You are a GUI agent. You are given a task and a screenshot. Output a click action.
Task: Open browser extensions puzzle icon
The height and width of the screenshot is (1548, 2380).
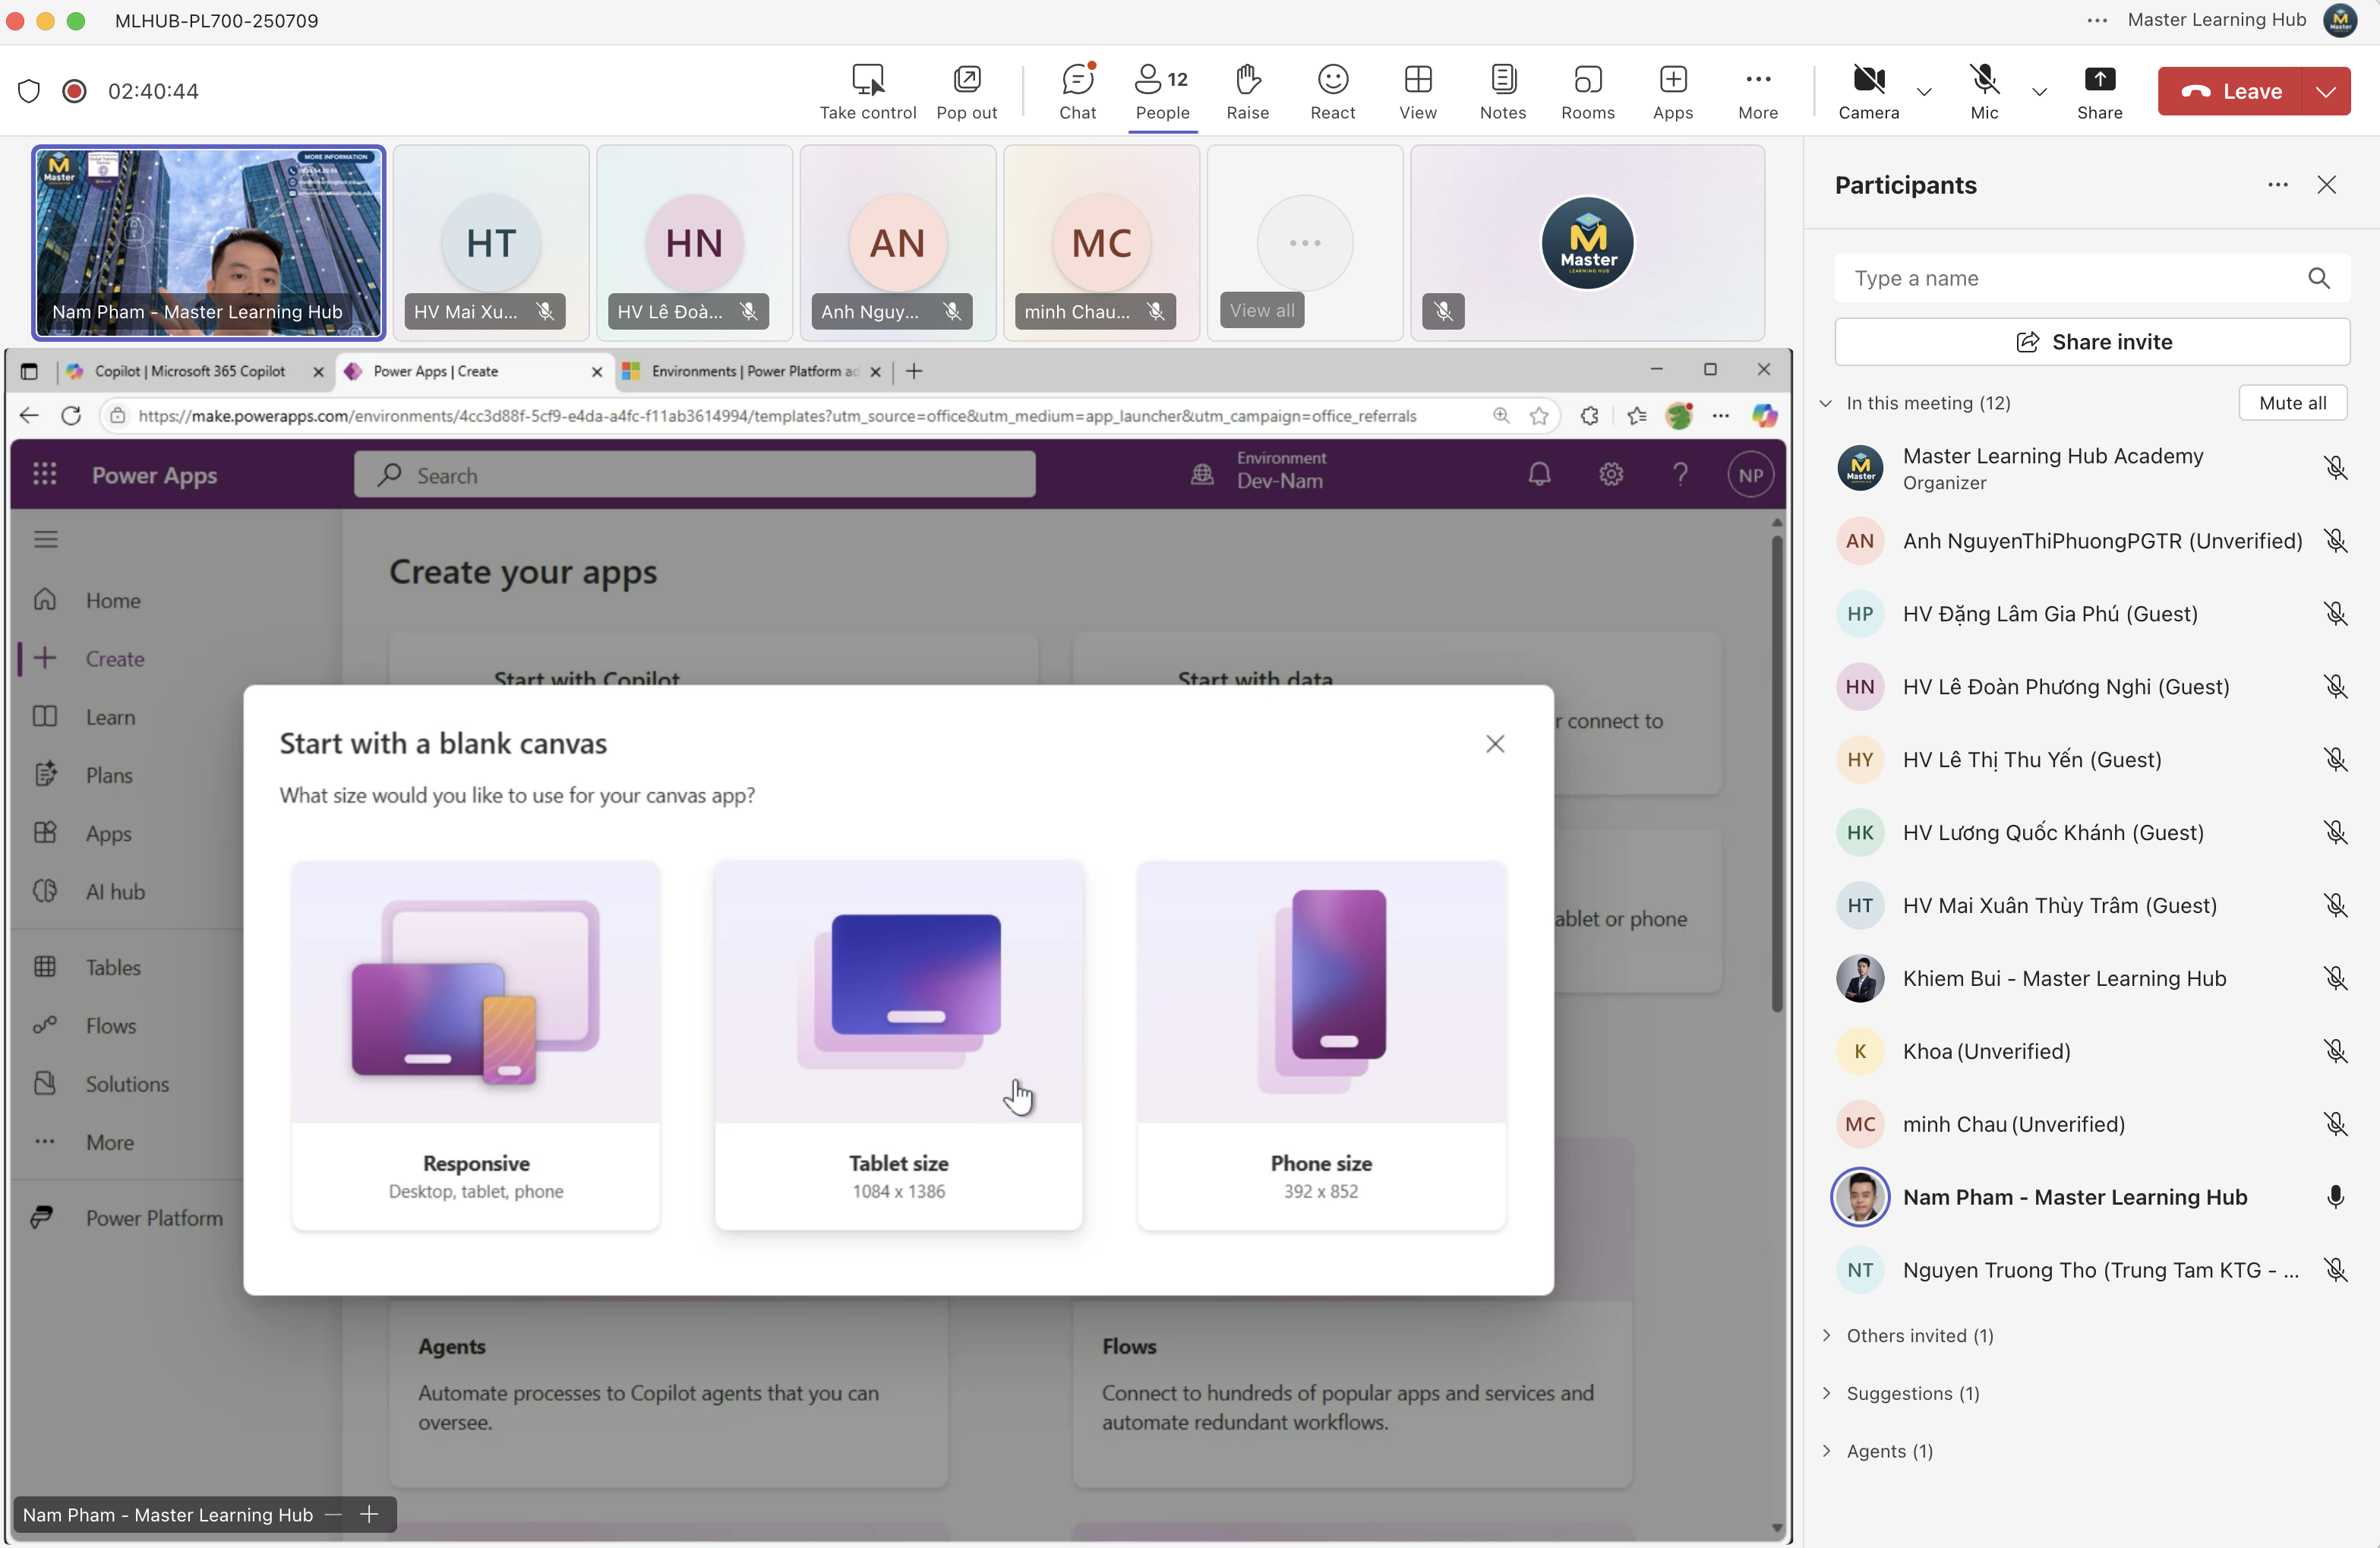pos(1589,415)
